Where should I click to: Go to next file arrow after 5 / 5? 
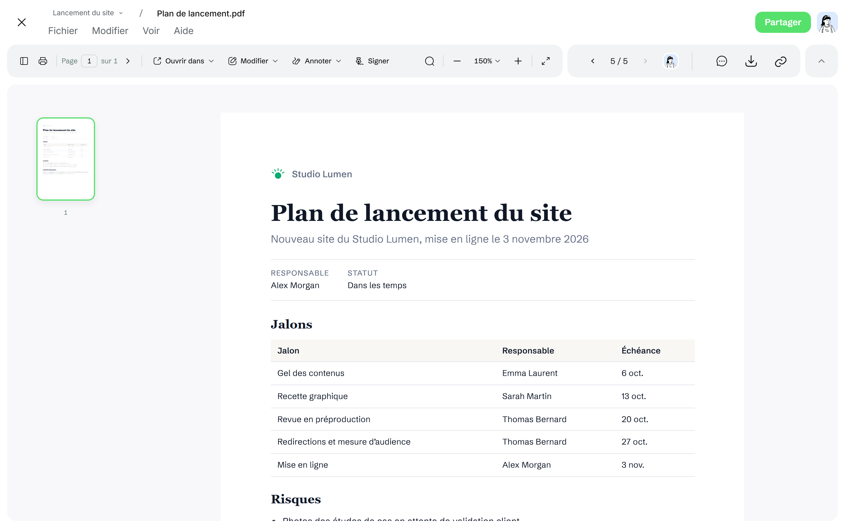pyautogui.click(x=645, y=61)
